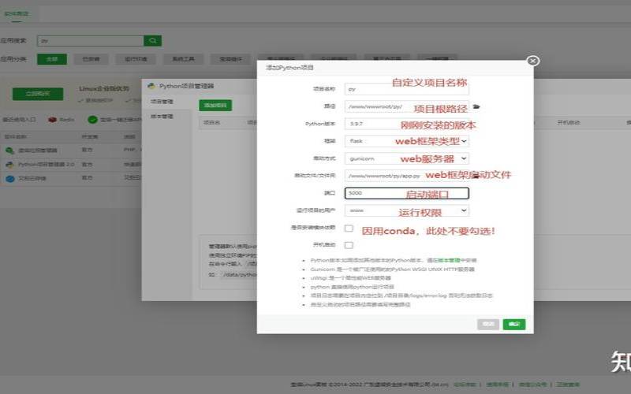Click the blue 又拍云存储 row icon

coord(9,178)
